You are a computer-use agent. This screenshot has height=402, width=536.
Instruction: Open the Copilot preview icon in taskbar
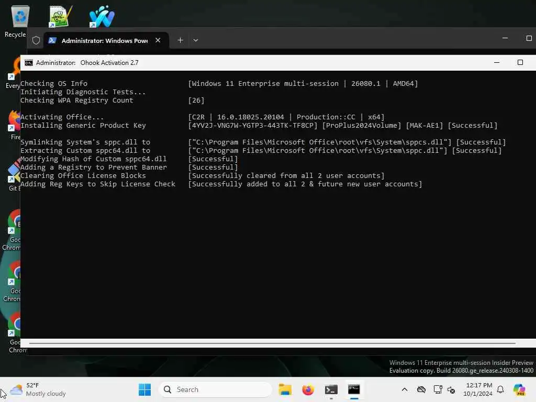pos(519,389)
